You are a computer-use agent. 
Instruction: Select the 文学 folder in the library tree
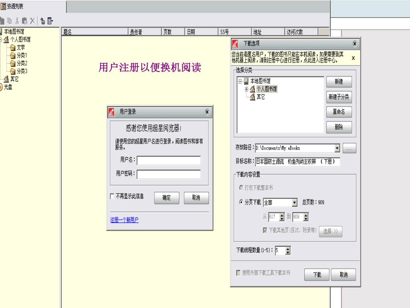[x=20, y=47]
